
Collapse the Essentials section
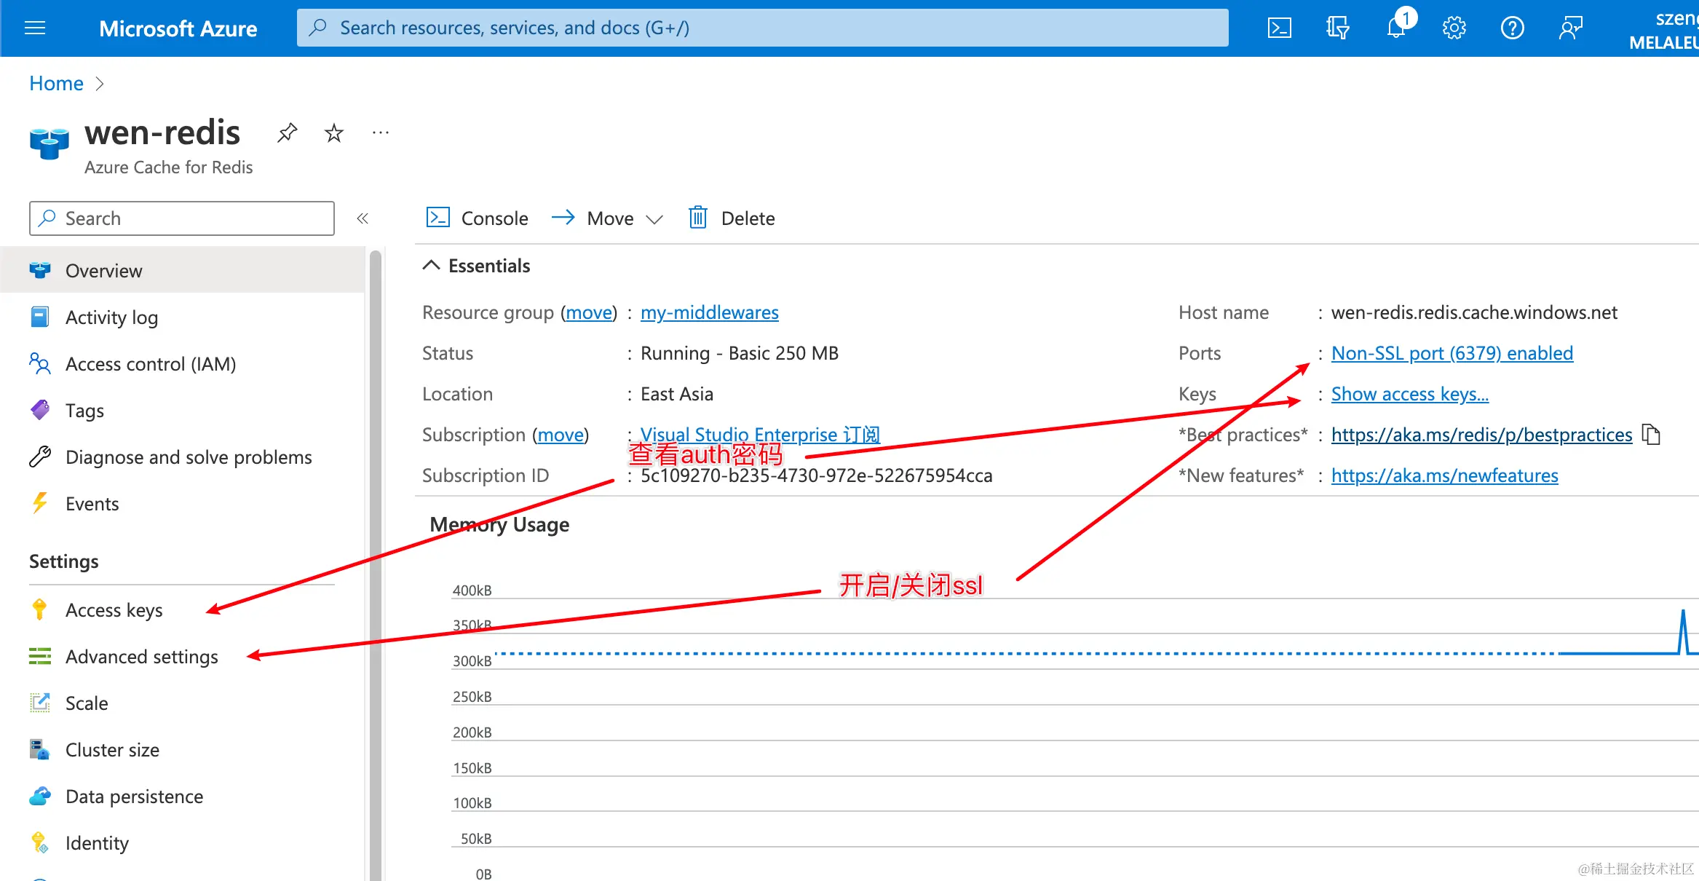pos(432,266)
